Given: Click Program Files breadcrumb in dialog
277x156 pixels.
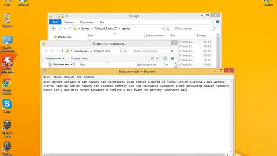Looking at the screenshot, I should pyautogui.click(x=102, y=51).
